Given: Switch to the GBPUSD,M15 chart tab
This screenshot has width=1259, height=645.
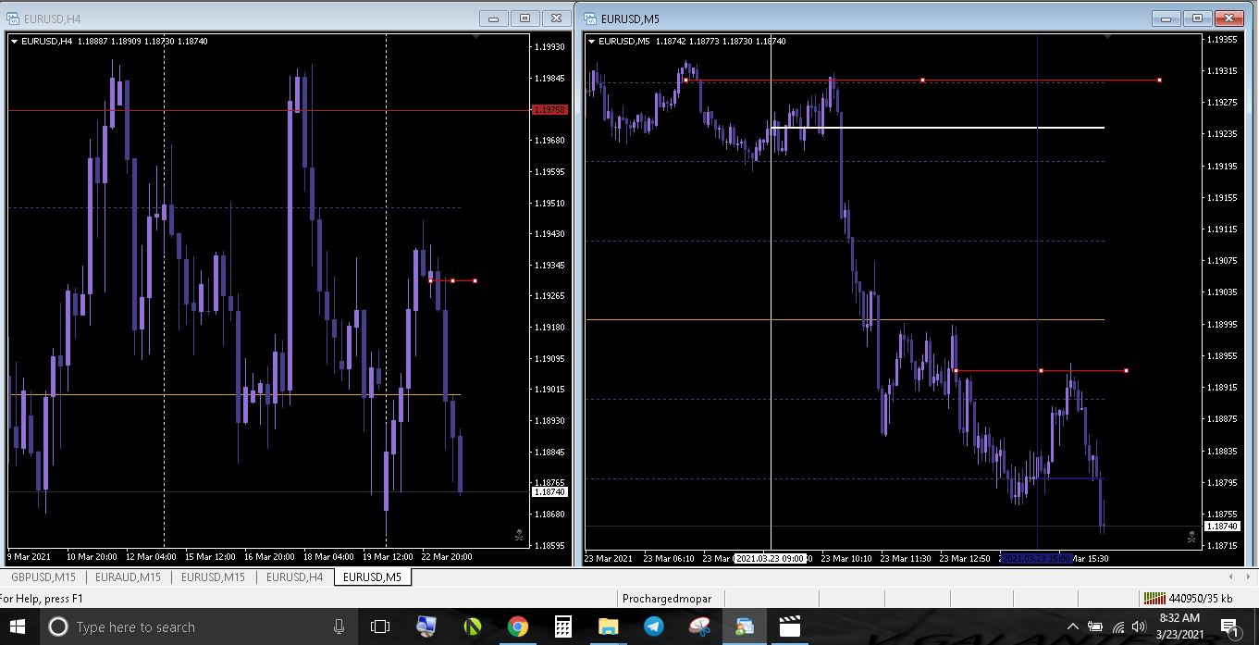Looking at the screenshot, I should 45,577.
